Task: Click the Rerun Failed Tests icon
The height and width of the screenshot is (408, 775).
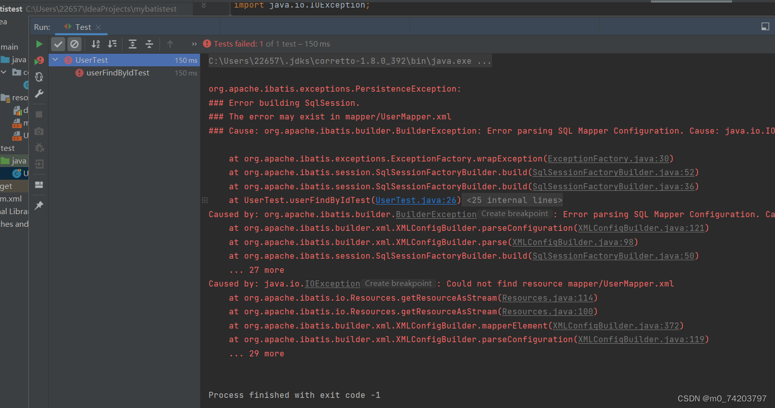Action: 39,60
